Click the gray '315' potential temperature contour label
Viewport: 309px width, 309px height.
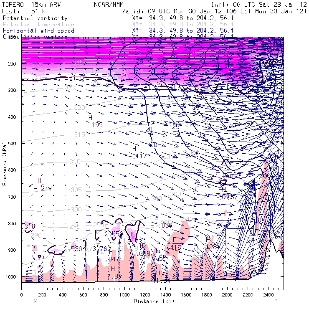click(79, 135)
